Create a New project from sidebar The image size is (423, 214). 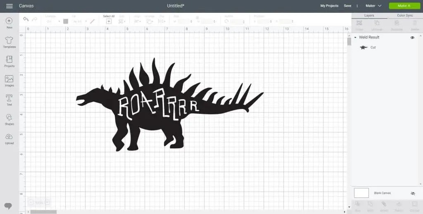(9, 23)
